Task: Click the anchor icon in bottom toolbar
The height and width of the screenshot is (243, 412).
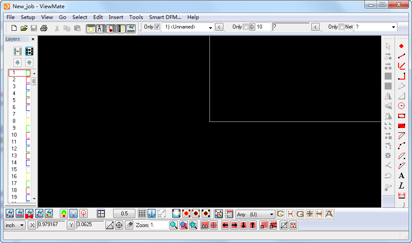Action: pyautogui.click(x=152, y=214)
